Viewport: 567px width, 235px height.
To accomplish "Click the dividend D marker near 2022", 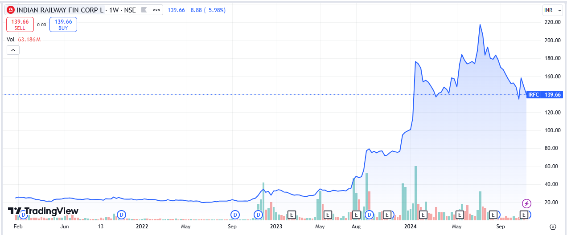I will [x=121, y=215].
